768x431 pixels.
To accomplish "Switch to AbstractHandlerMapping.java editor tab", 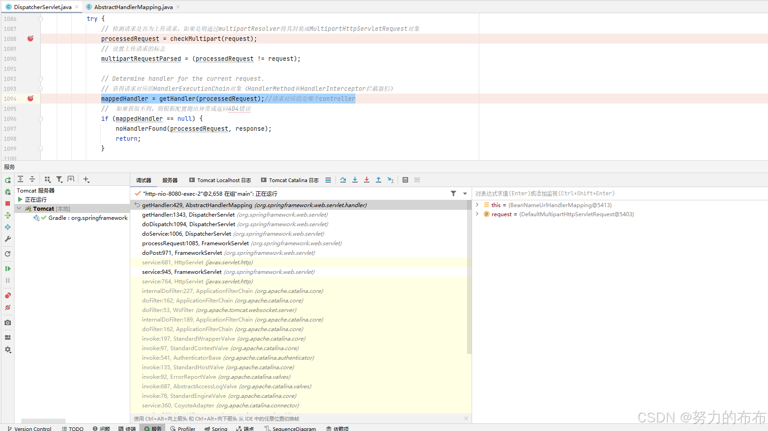I will click(133, 7).
